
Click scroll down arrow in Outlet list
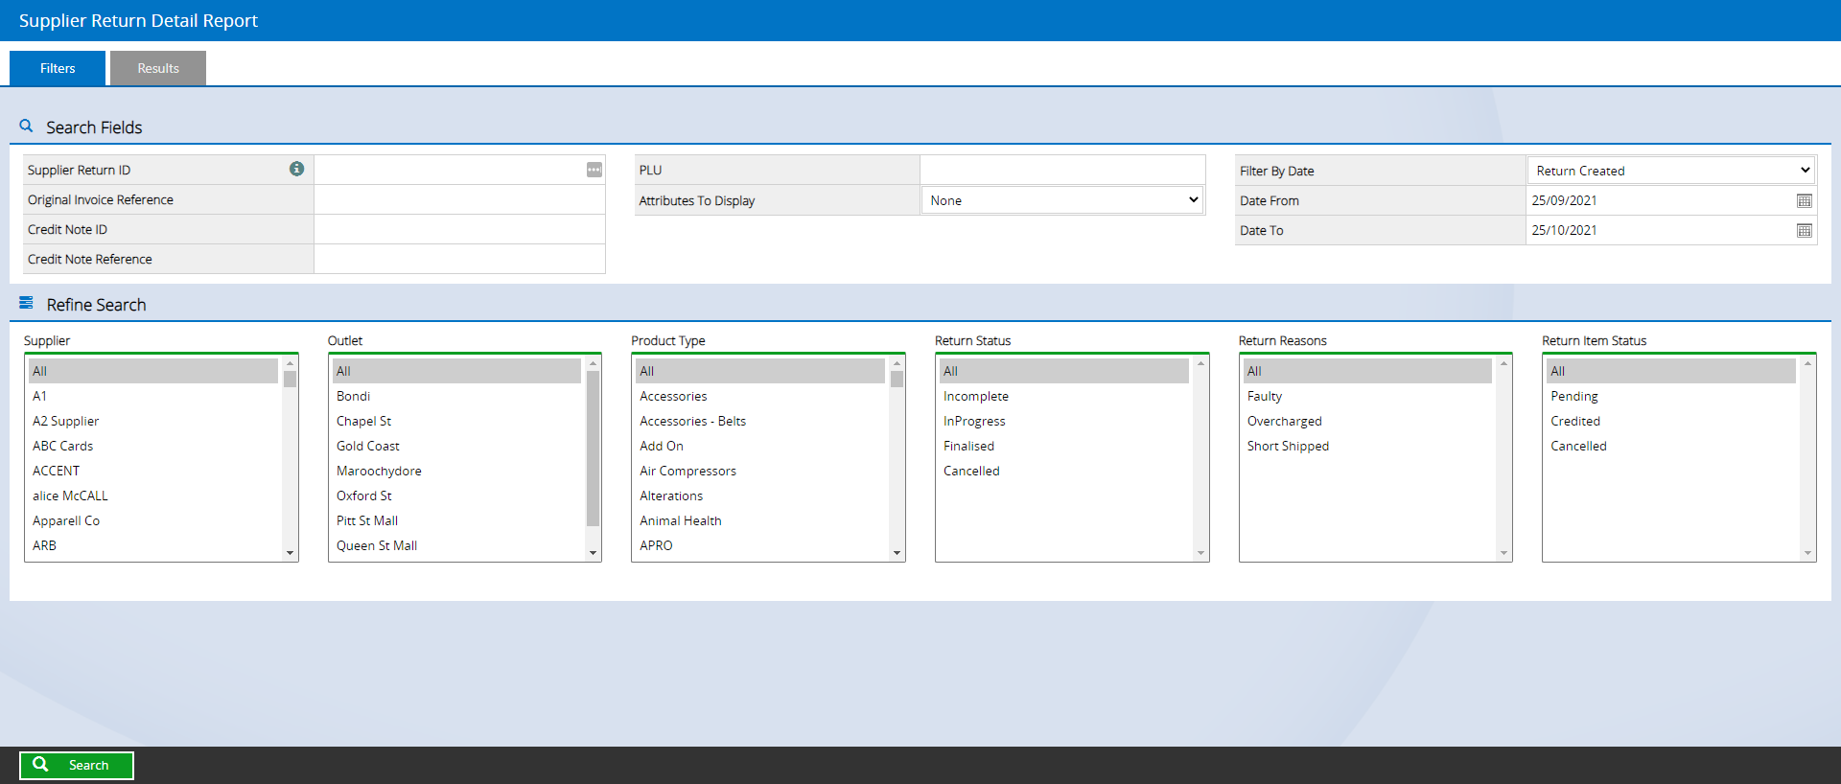point(593,553)
